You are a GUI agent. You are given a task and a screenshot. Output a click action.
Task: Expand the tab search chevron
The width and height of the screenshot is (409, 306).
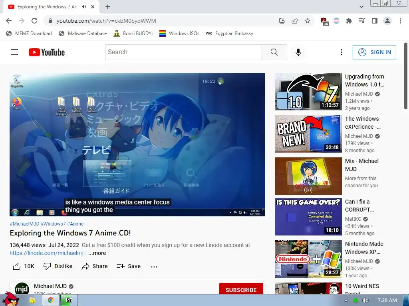point(361,7)
